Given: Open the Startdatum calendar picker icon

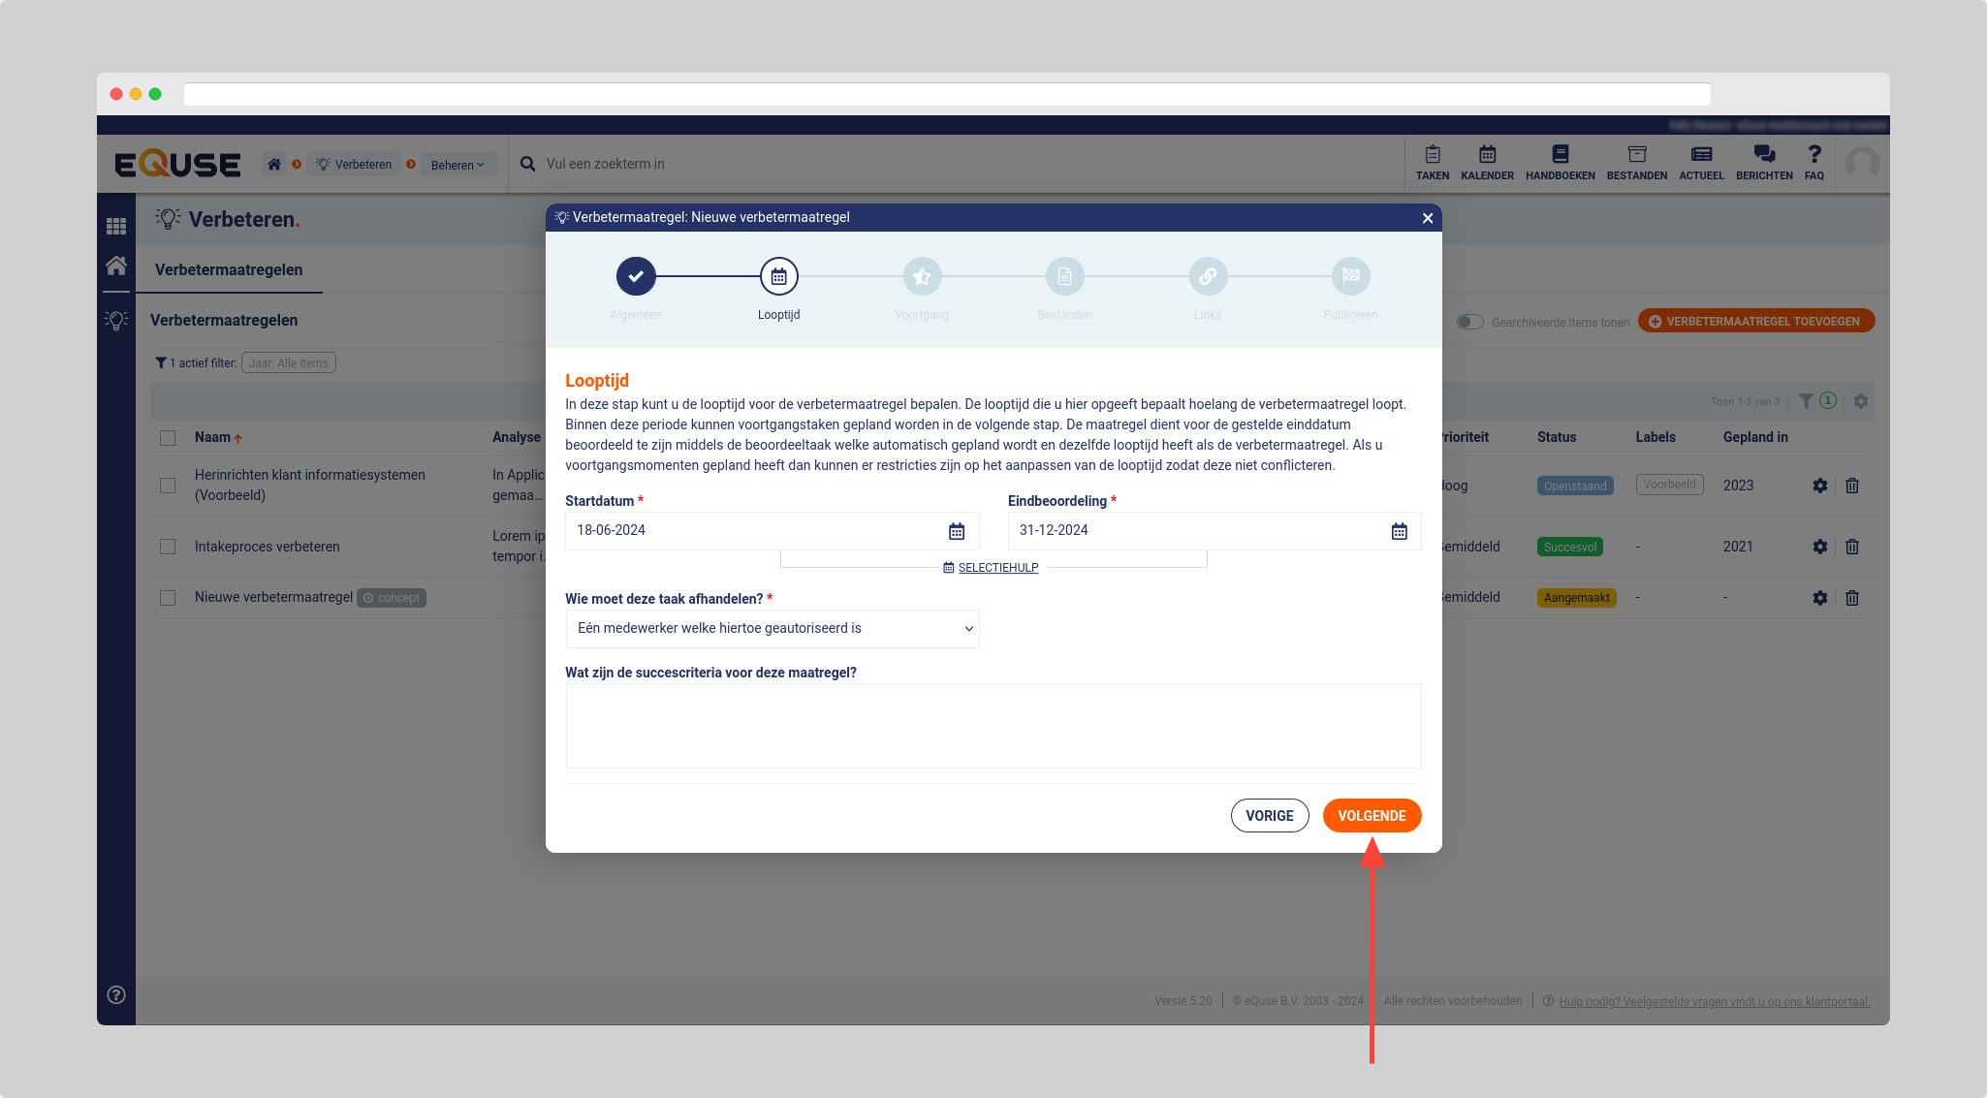Looking at the screenshot, I should (x=956, y=531).
